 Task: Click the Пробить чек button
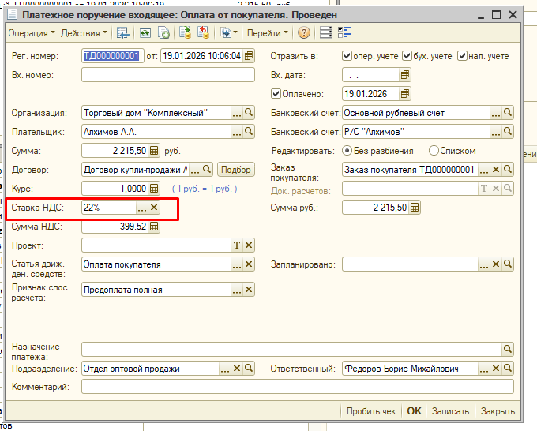(371, 411)
